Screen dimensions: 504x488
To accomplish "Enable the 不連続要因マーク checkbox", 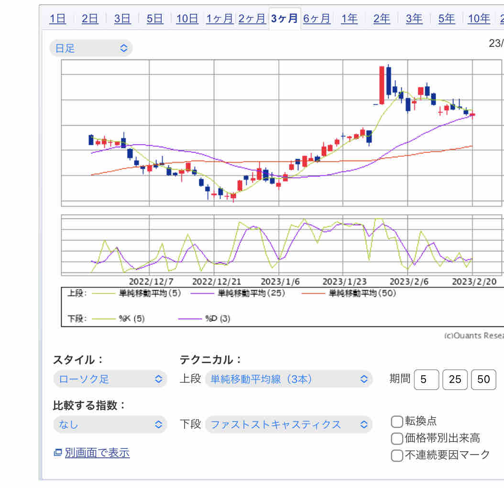I will coord(397,455).
